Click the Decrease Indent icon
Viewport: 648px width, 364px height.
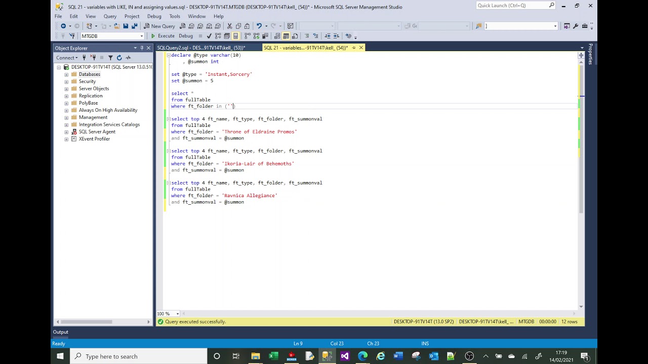(328, 36)
